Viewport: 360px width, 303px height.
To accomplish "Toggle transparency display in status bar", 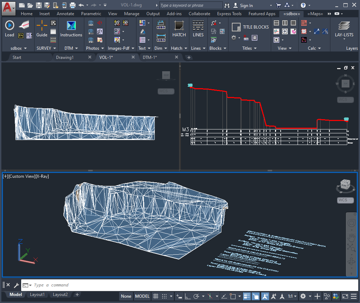I will tap(256, 296).
